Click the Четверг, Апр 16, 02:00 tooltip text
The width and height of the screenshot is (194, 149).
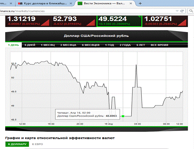[x=74, y=113]
